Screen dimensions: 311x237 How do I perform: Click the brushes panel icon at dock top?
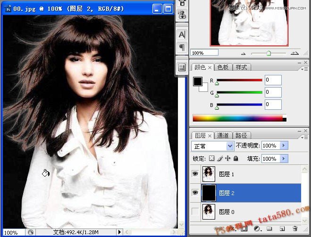pyautogui.click(x=182, y=3)
